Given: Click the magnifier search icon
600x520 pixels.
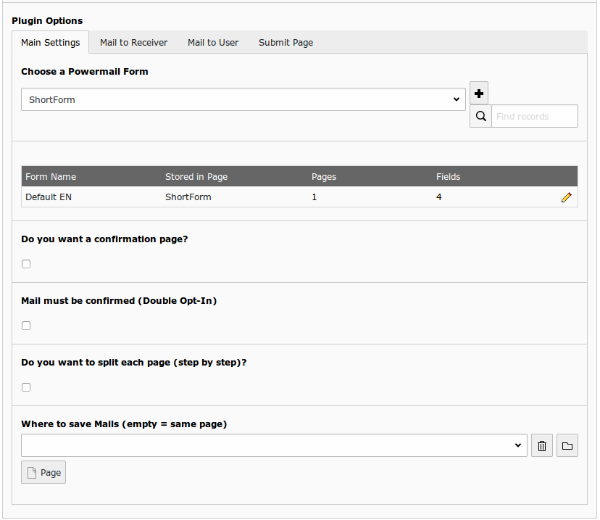Looking at the screenshot, I should pos(480,116).
